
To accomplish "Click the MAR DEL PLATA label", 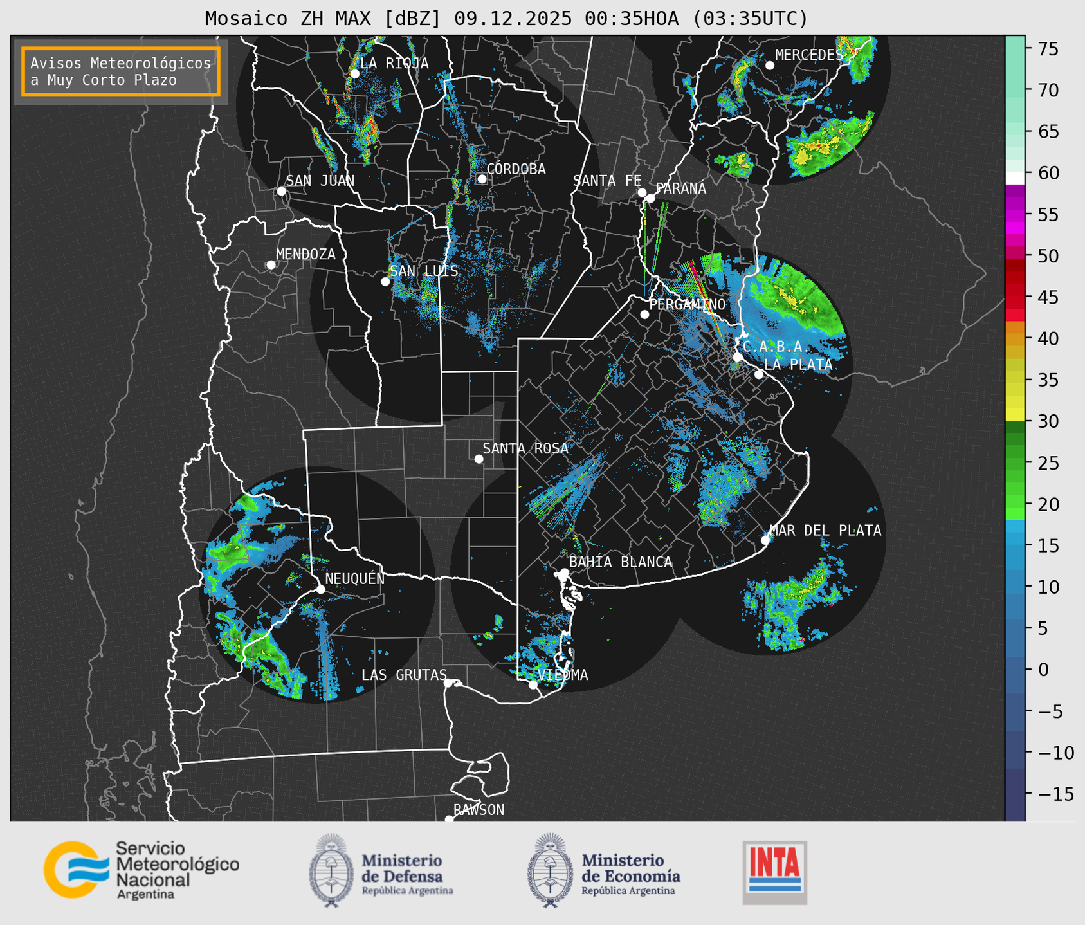I will (825, 531).
